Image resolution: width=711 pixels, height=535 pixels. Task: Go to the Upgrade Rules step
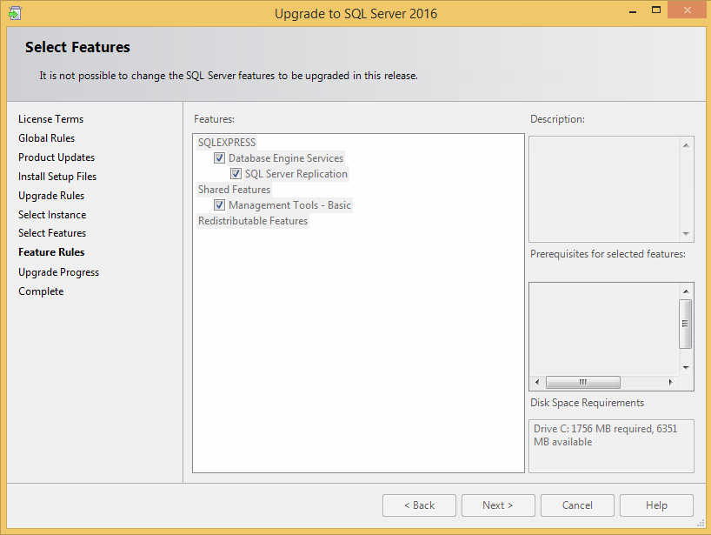(51, 196)
